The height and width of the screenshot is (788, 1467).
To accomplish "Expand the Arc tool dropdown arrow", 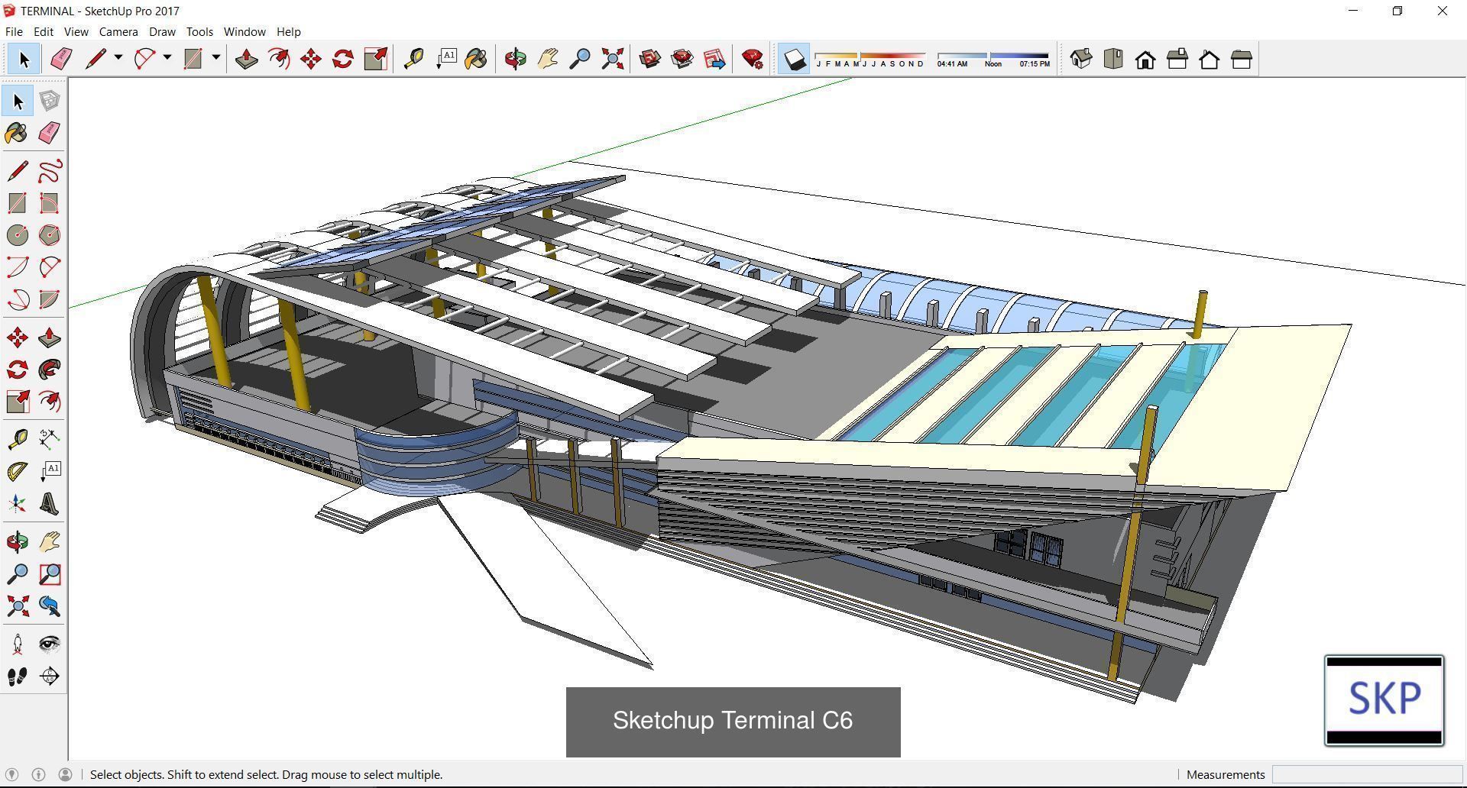I will [167, 58].
